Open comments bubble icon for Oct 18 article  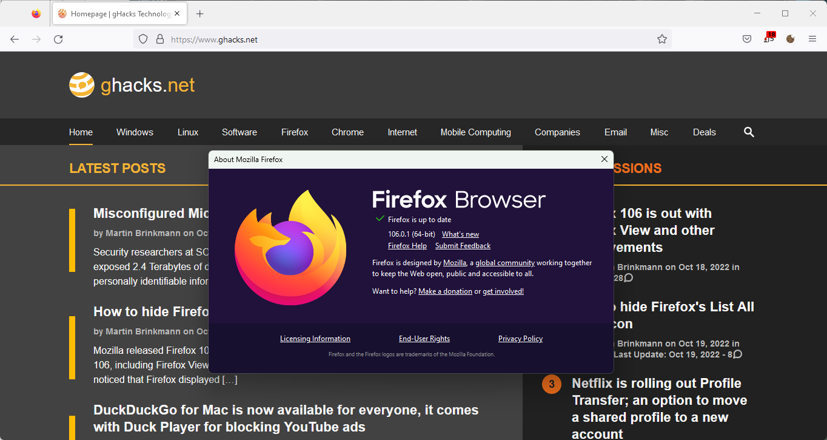[629, 278]
